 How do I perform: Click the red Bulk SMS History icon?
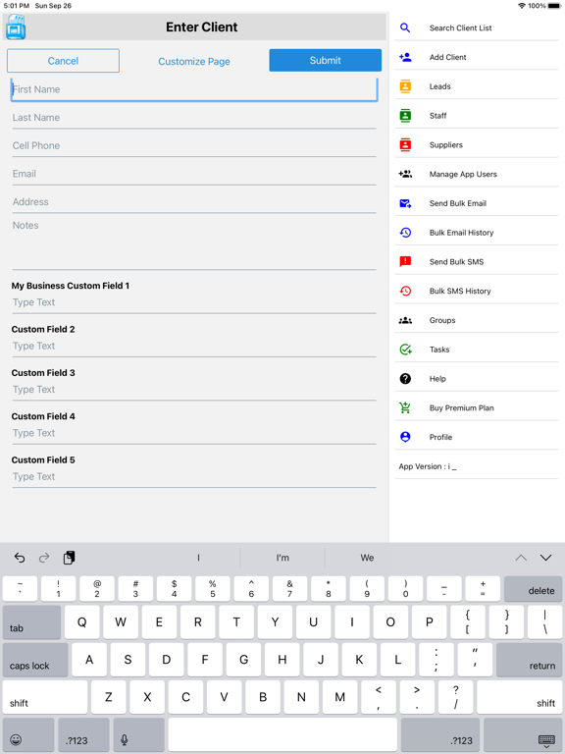click(x=405, y=291)
